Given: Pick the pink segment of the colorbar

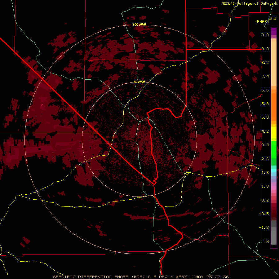Looking at the screenshot, I should (274, 188).
